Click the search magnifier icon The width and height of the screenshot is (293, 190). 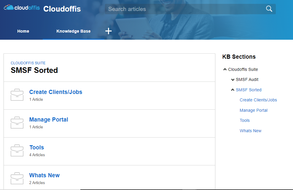click(269, 9)
